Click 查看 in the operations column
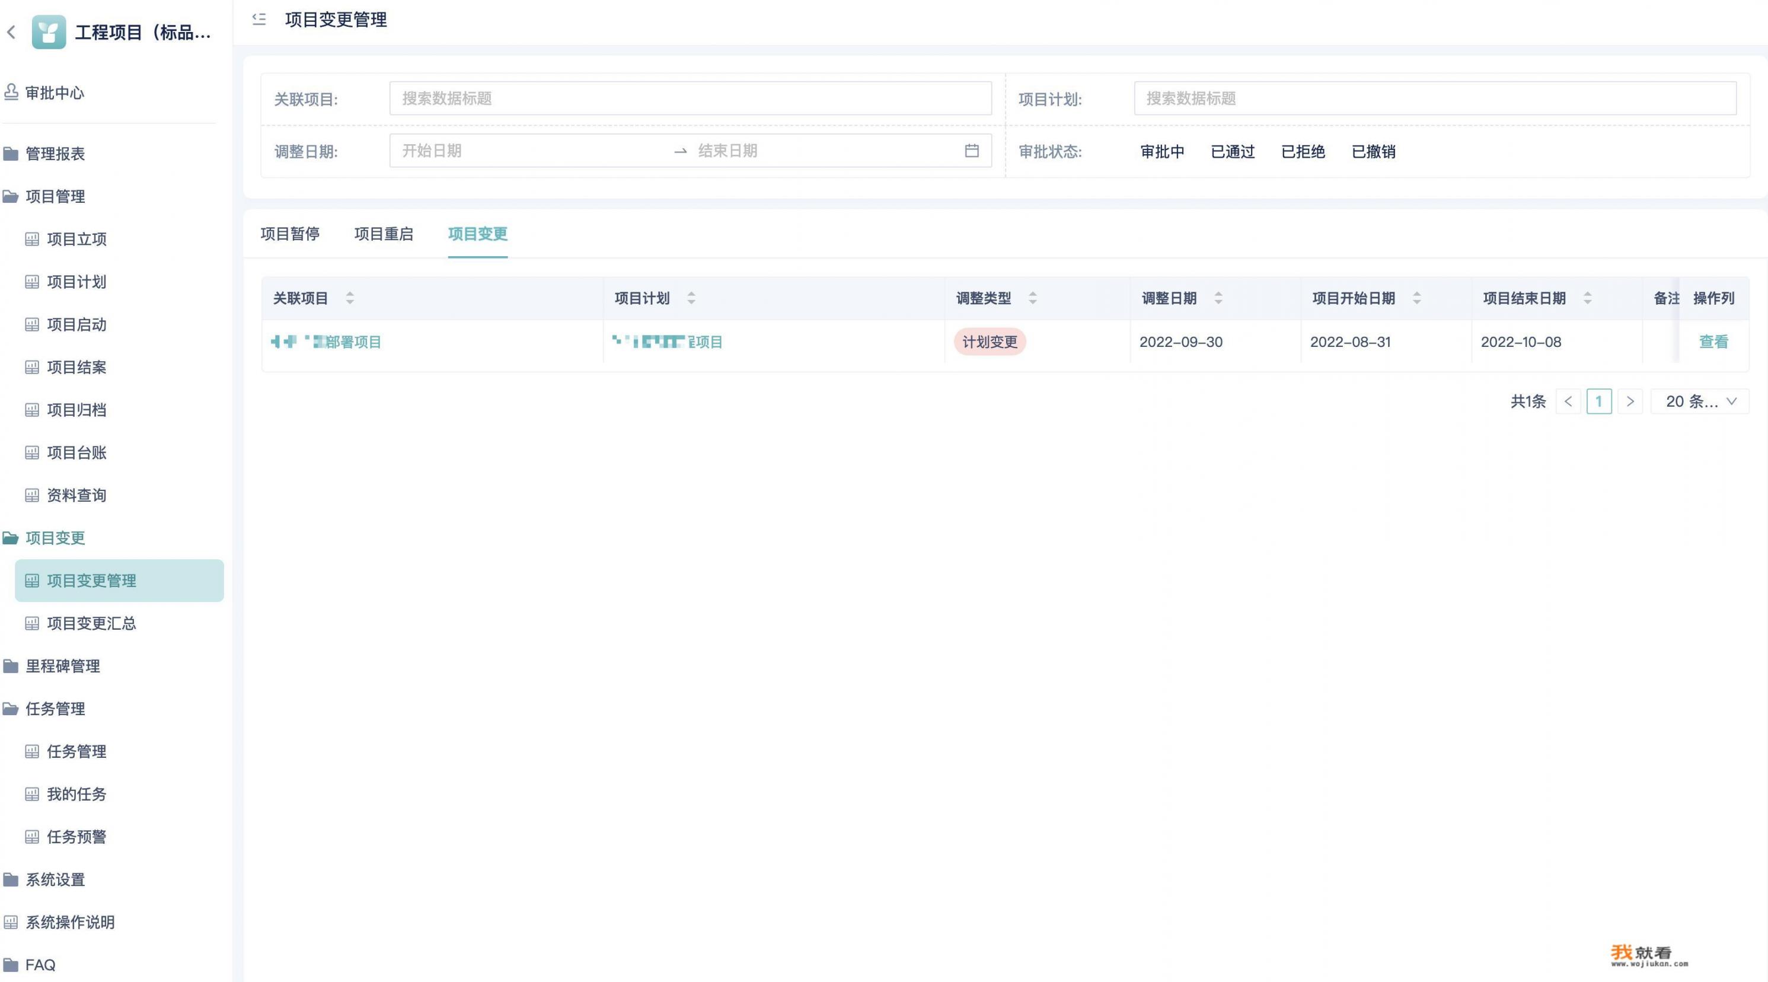Image resolution: width=1768 pixels, height=982 pixels. pyautogui.click(x=1713, y=342)
